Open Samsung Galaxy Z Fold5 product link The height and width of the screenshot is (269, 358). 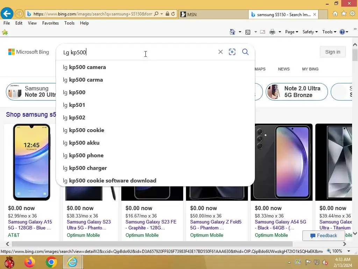point(216,225)
